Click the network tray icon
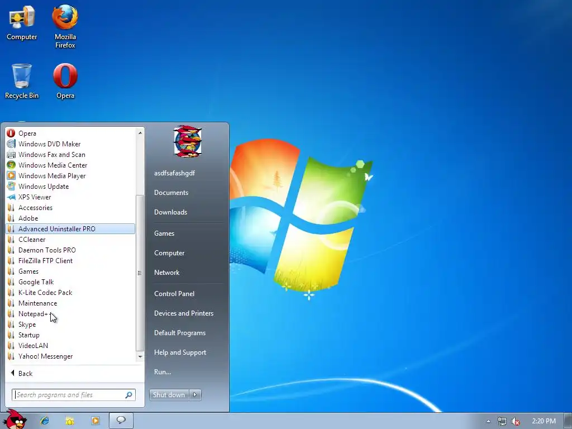Image resolution: width=572 pixels, height=429 pixels. coord(502,421)
